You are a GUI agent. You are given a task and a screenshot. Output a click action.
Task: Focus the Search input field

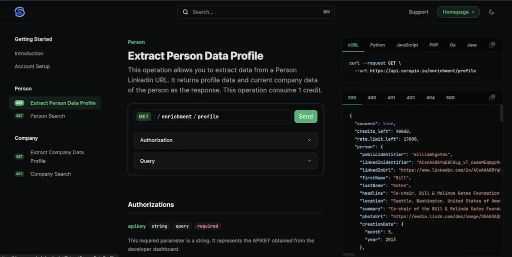[255, 12]
